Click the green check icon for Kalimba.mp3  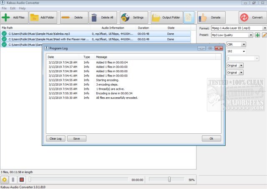(4, 34)
